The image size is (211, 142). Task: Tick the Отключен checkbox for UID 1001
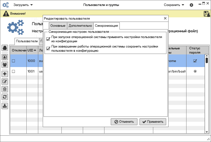click(13, 72)
